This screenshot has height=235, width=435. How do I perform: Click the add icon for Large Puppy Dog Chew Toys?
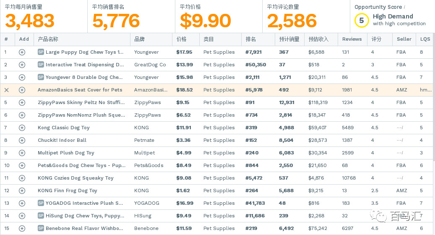[22, 52]
